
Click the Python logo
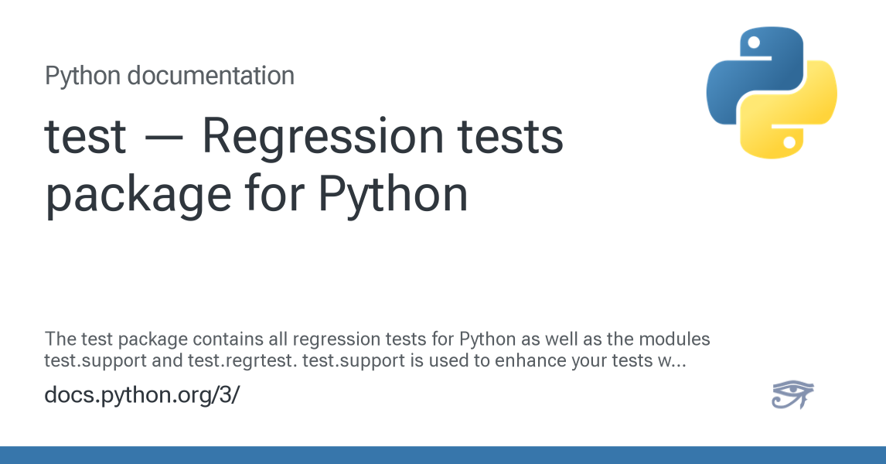point(772,93)
